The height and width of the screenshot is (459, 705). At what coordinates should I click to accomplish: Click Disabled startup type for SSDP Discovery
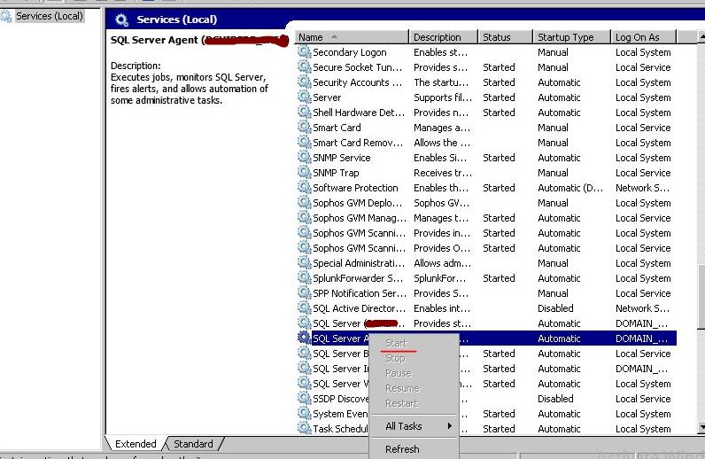tap(555, 399)
